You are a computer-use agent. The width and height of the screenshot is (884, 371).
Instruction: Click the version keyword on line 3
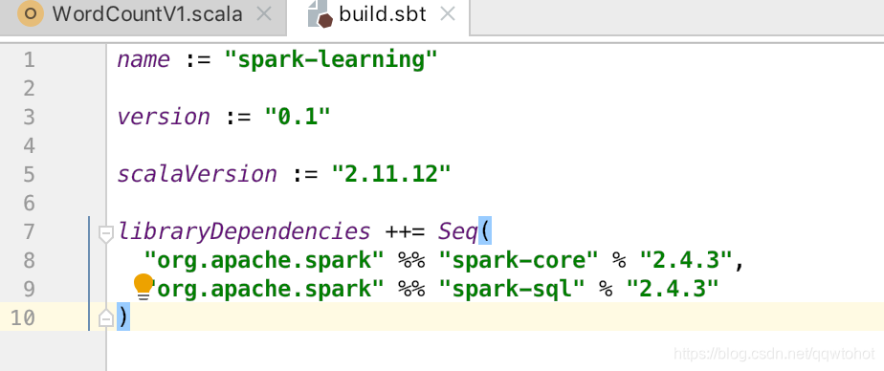point(164,118)
